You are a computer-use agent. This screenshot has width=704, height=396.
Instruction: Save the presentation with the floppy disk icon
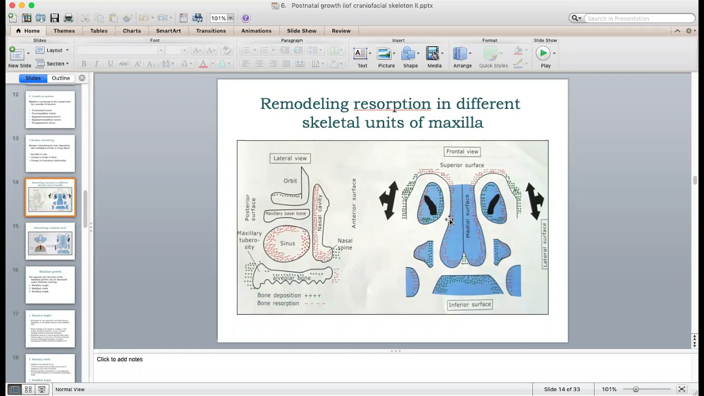click(54, 18)
